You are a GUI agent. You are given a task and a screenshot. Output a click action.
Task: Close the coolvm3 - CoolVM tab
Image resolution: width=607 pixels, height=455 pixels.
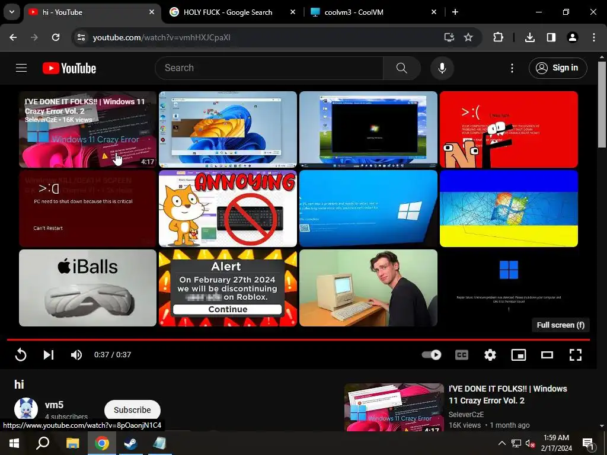click(x=434, y=12)
